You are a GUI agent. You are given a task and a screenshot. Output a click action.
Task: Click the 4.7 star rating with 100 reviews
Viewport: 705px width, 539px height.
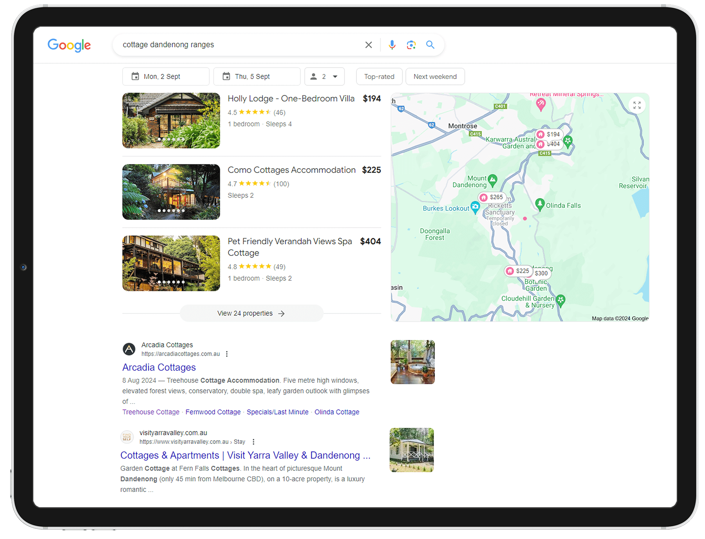[258, 184]
